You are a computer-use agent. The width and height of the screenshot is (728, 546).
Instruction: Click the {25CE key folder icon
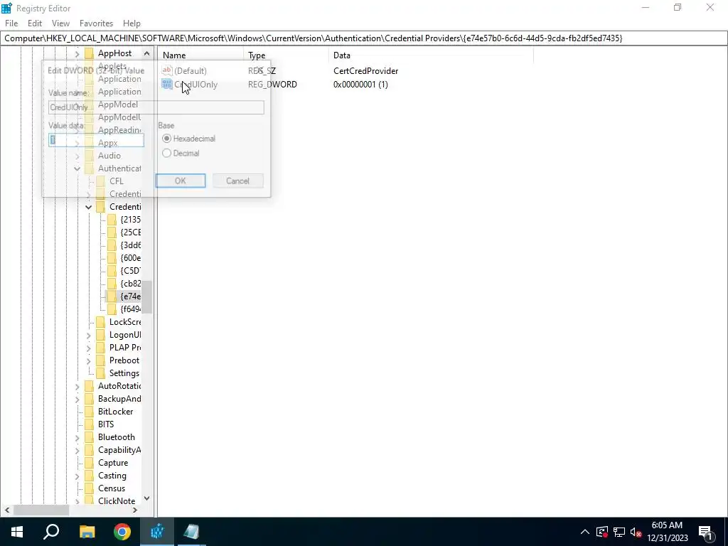112,232
